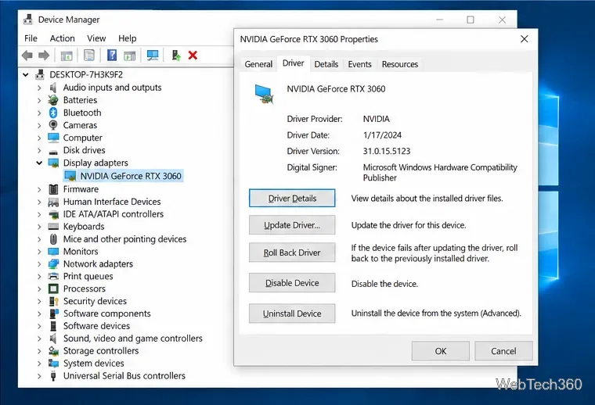Viewport: 595px width, 405px height.
Task: Click the Update Driver... button
Action: click(292, 225)
